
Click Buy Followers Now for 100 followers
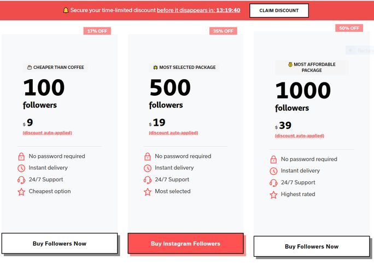click(60, 244)
